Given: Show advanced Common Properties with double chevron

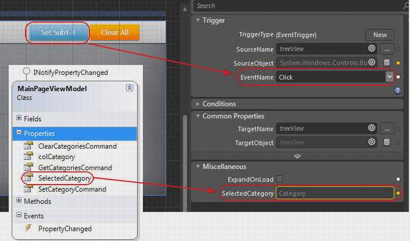Looking at the screenshot, I should (x=297, y=156).
